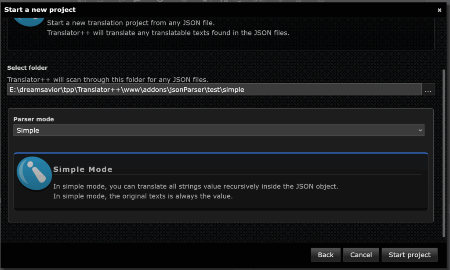The image size is (450, 270).
Task: Click the scan through this folder description
Action: click(x=108, y=80)
